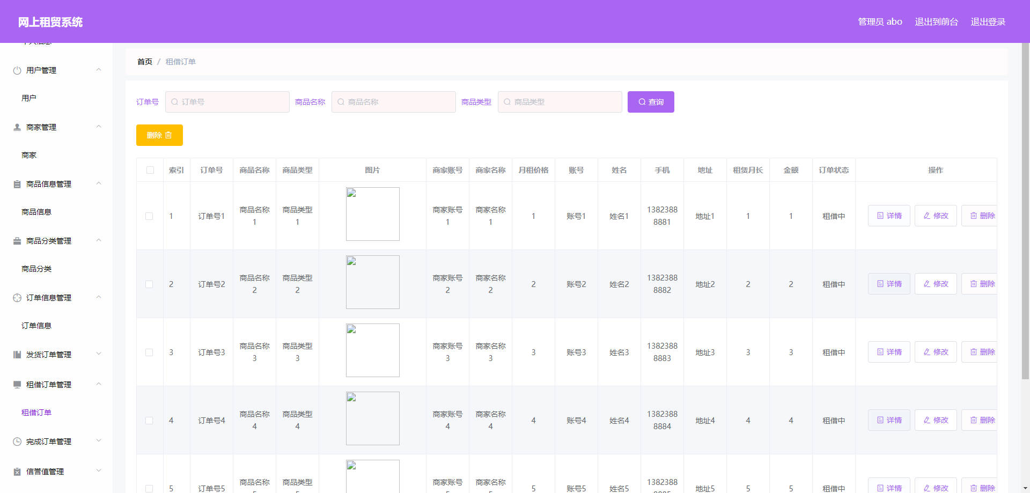Click 修改 for order 订单号3

point(936,352)
